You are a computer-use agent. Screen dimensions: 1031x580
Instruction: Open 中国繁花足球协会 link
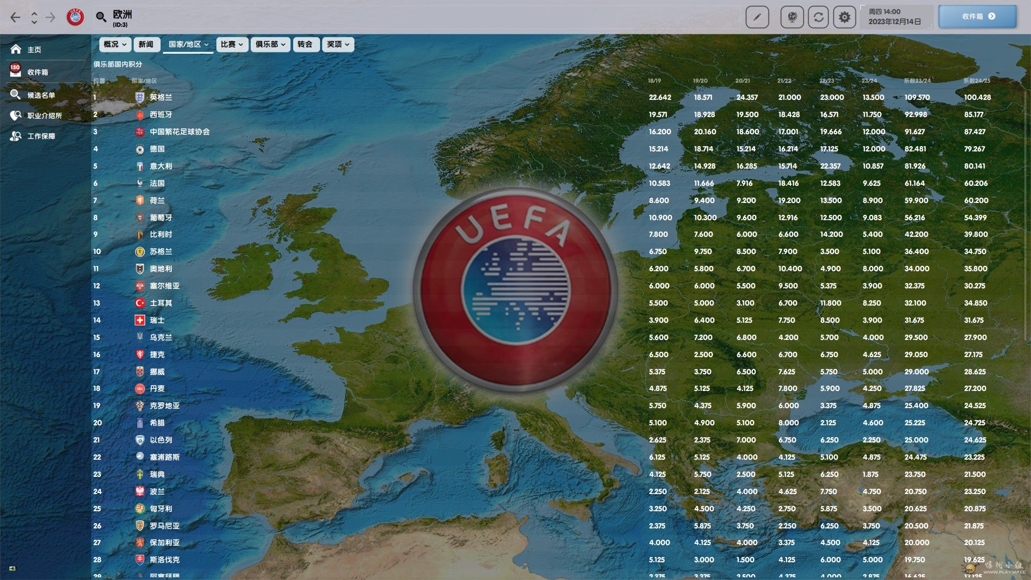[179, 132]
